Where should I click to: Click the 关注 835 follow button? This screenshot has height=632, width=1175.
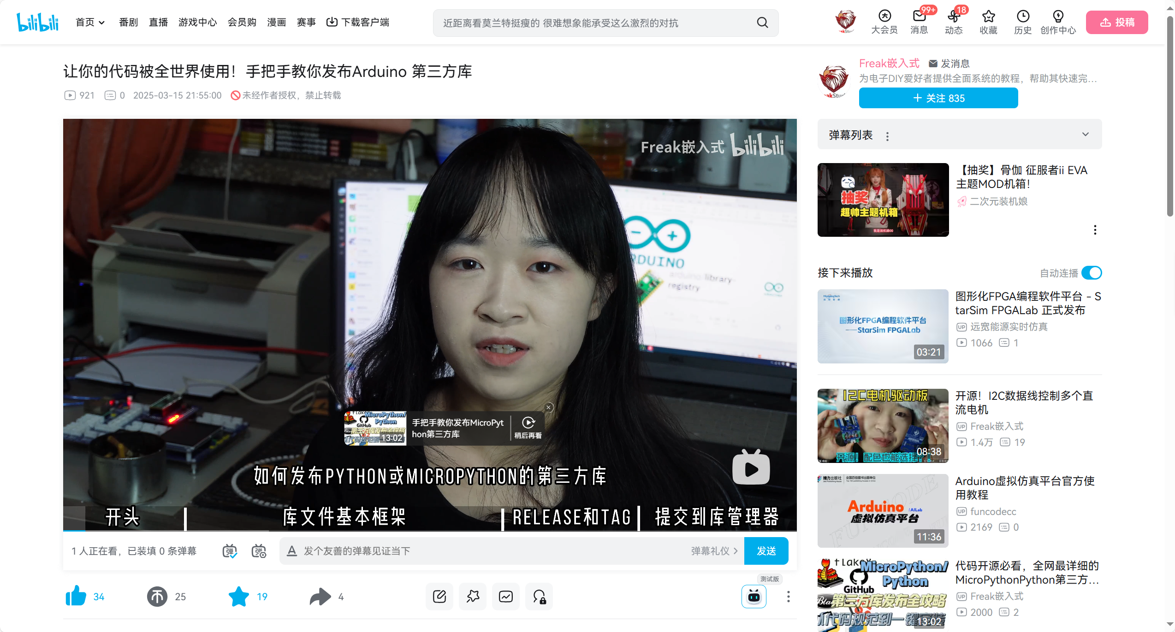tap(938, 98)
